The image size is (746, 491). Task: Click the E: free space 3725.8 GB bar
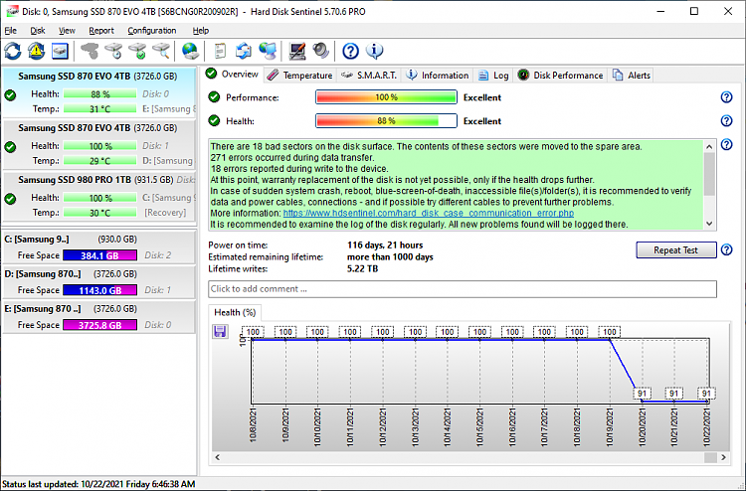99,325
